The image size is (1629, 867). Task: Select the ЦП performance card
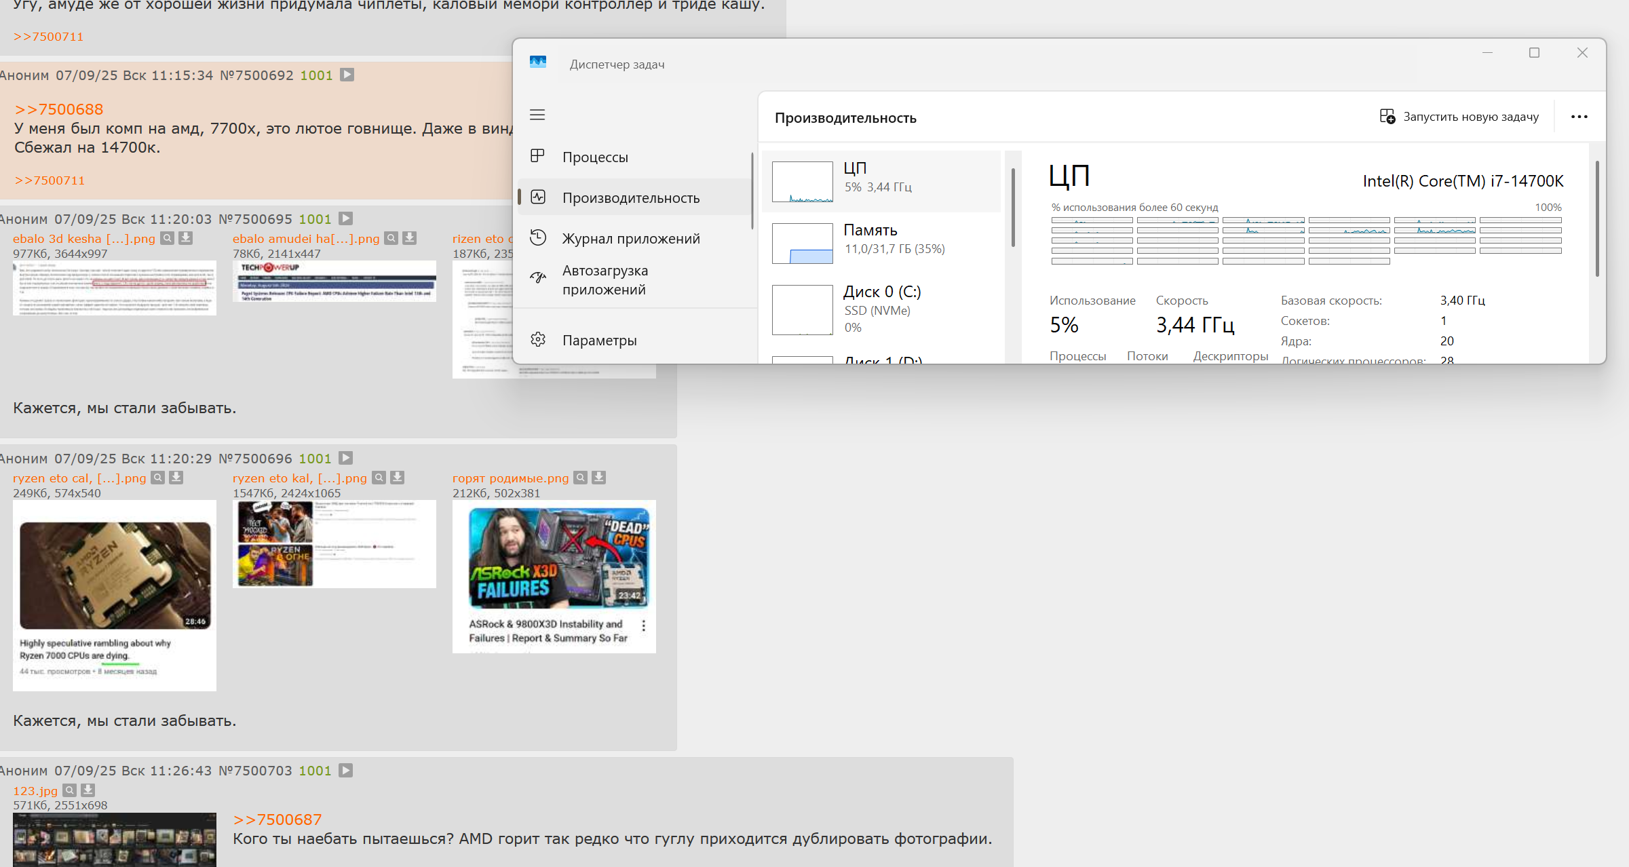881,181
